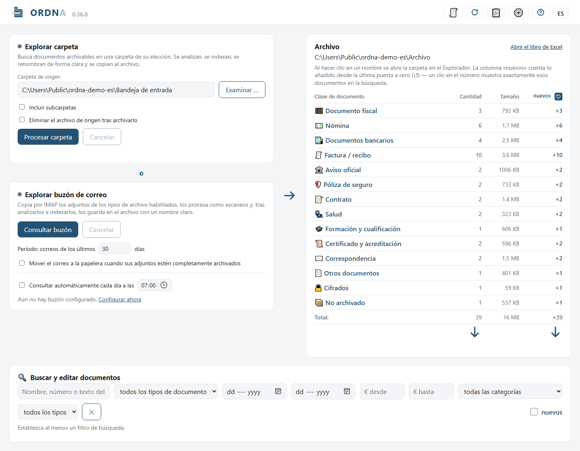Click Examinar ... button

tap(242, 90)
